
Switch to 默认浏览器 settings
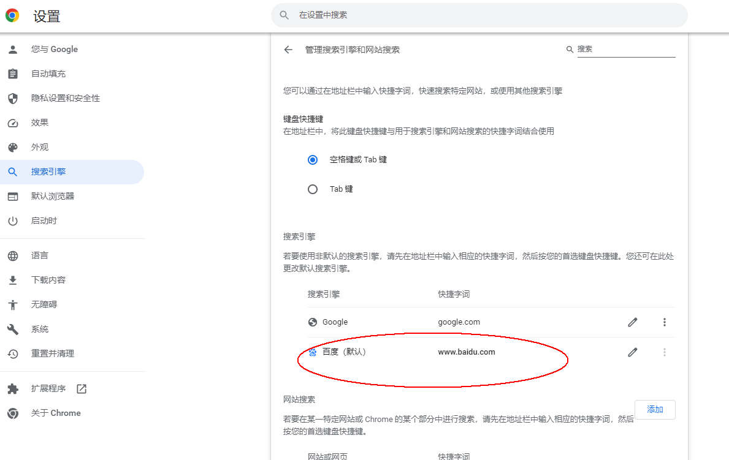click(53, 196)
